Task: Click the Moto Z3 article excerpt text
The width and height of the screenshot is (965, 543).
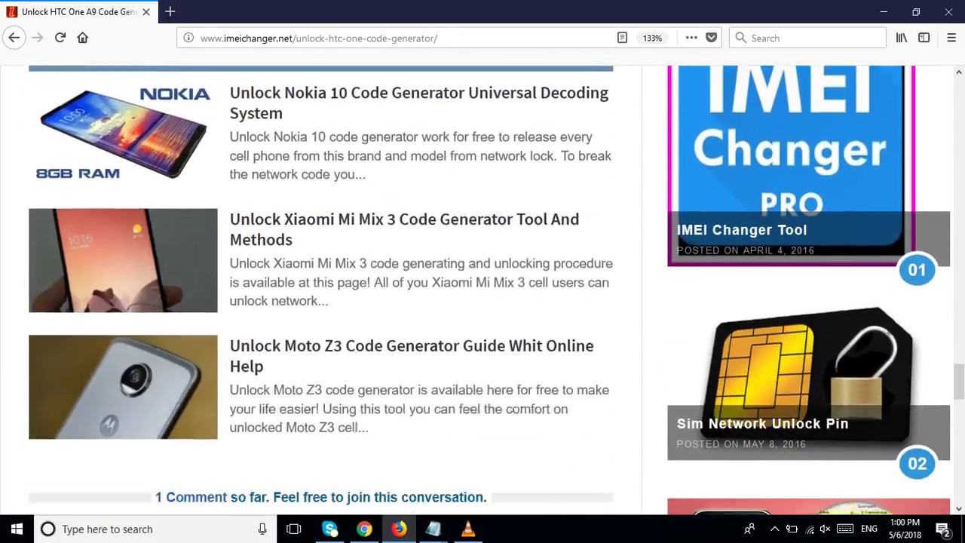Action: tap(419, 409)
